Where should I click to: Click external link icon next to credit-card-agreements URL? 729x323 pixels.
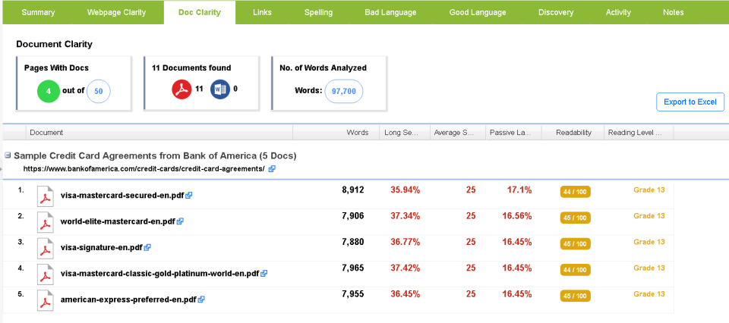click(272, 169)
